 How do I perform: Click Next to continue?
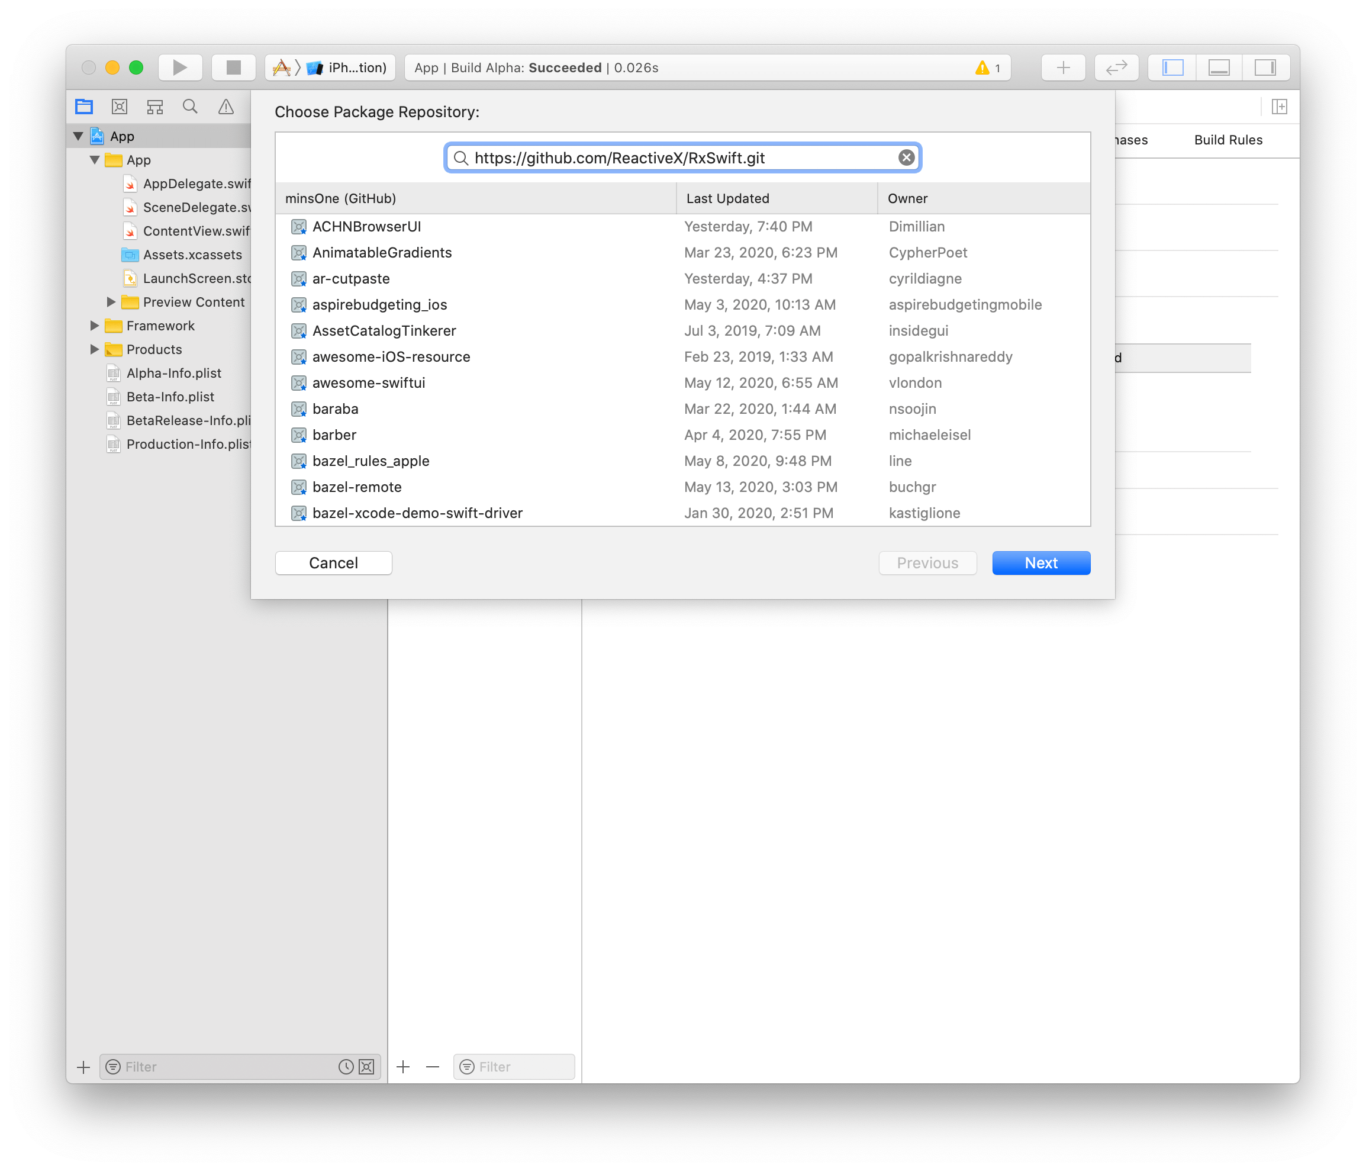coord(1041,563)
